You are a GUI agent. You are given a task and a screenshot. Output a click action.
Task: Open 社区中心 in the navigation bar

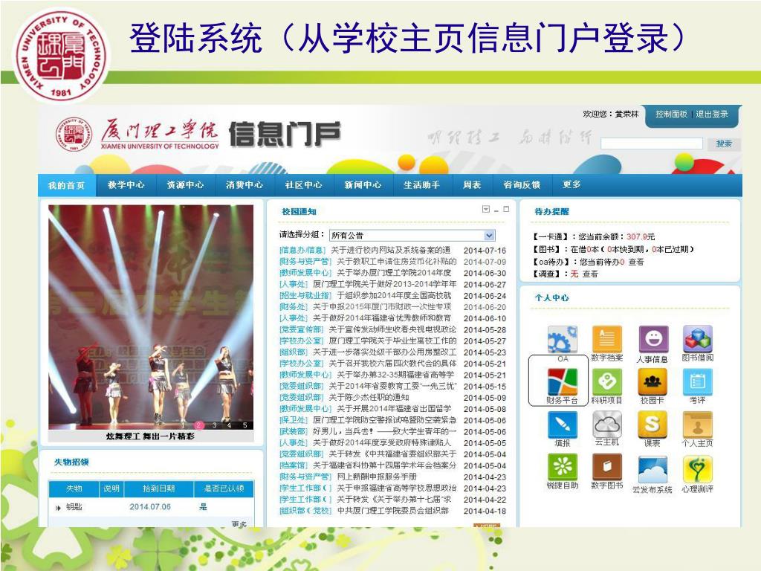tap(303, 185)
